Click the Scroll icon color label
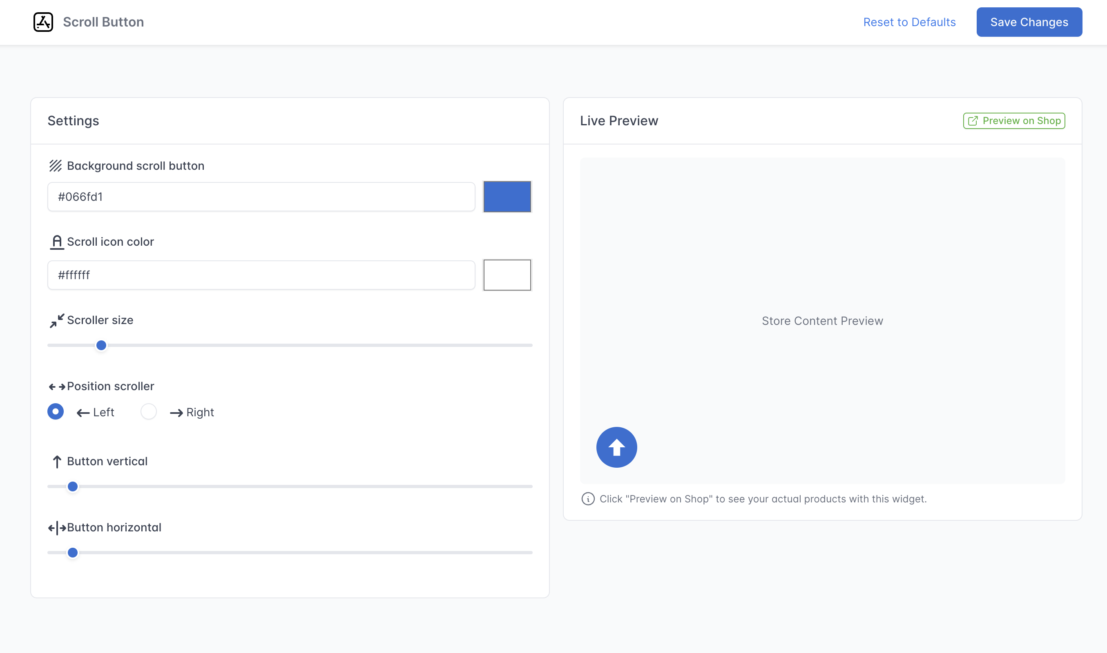The width and height of the screenshot is (1107, 653). coord(111,242)
